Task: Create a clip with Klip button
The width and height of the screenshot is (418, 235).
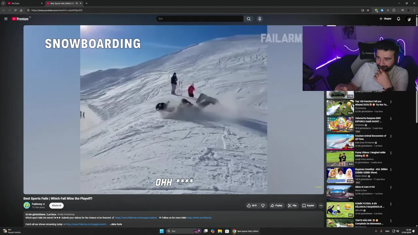Action: (292, 206)
